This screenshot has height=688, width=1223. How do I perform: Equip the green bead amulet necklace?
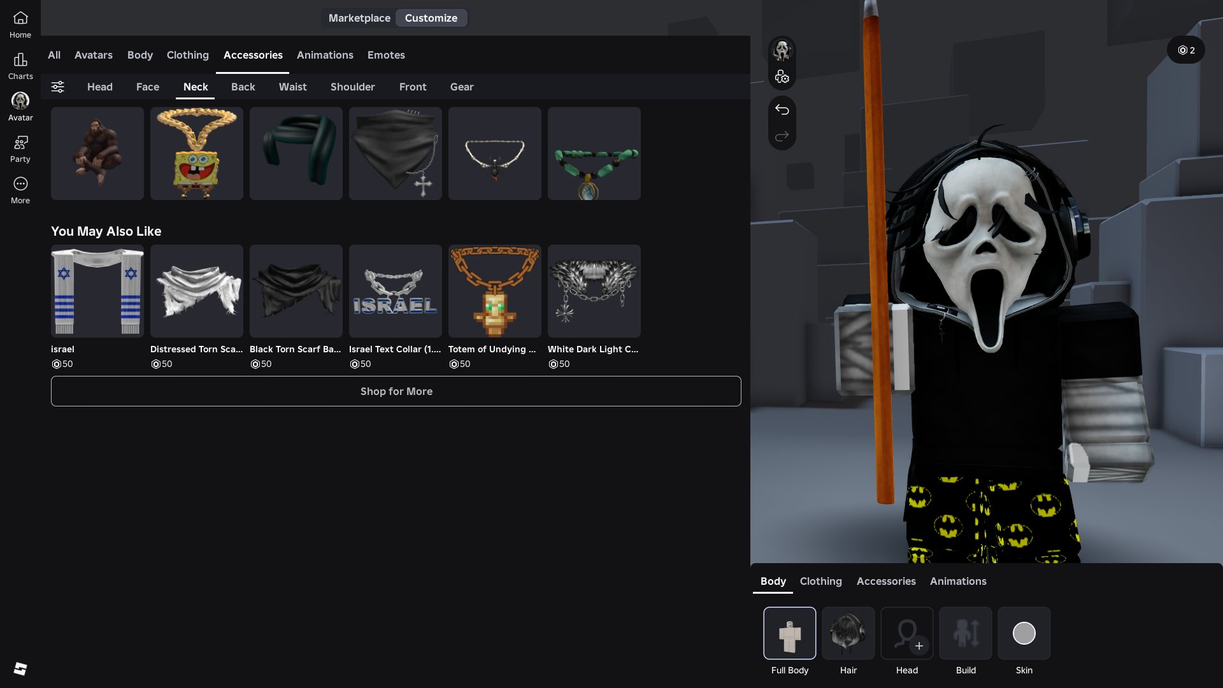tap(594, 154)
